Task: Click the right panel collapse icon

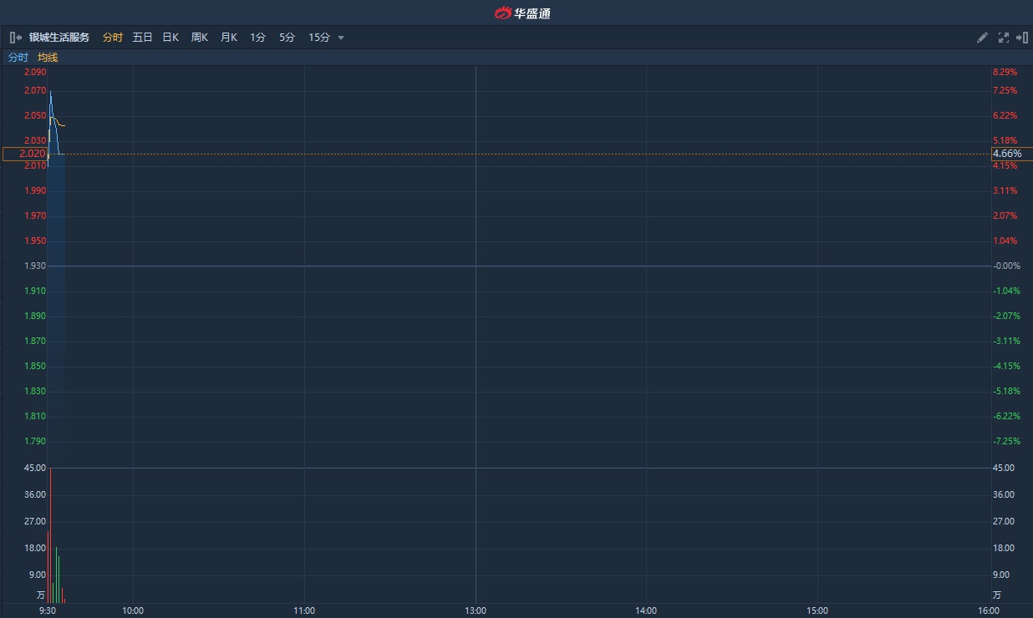Action: [1021, 38]
